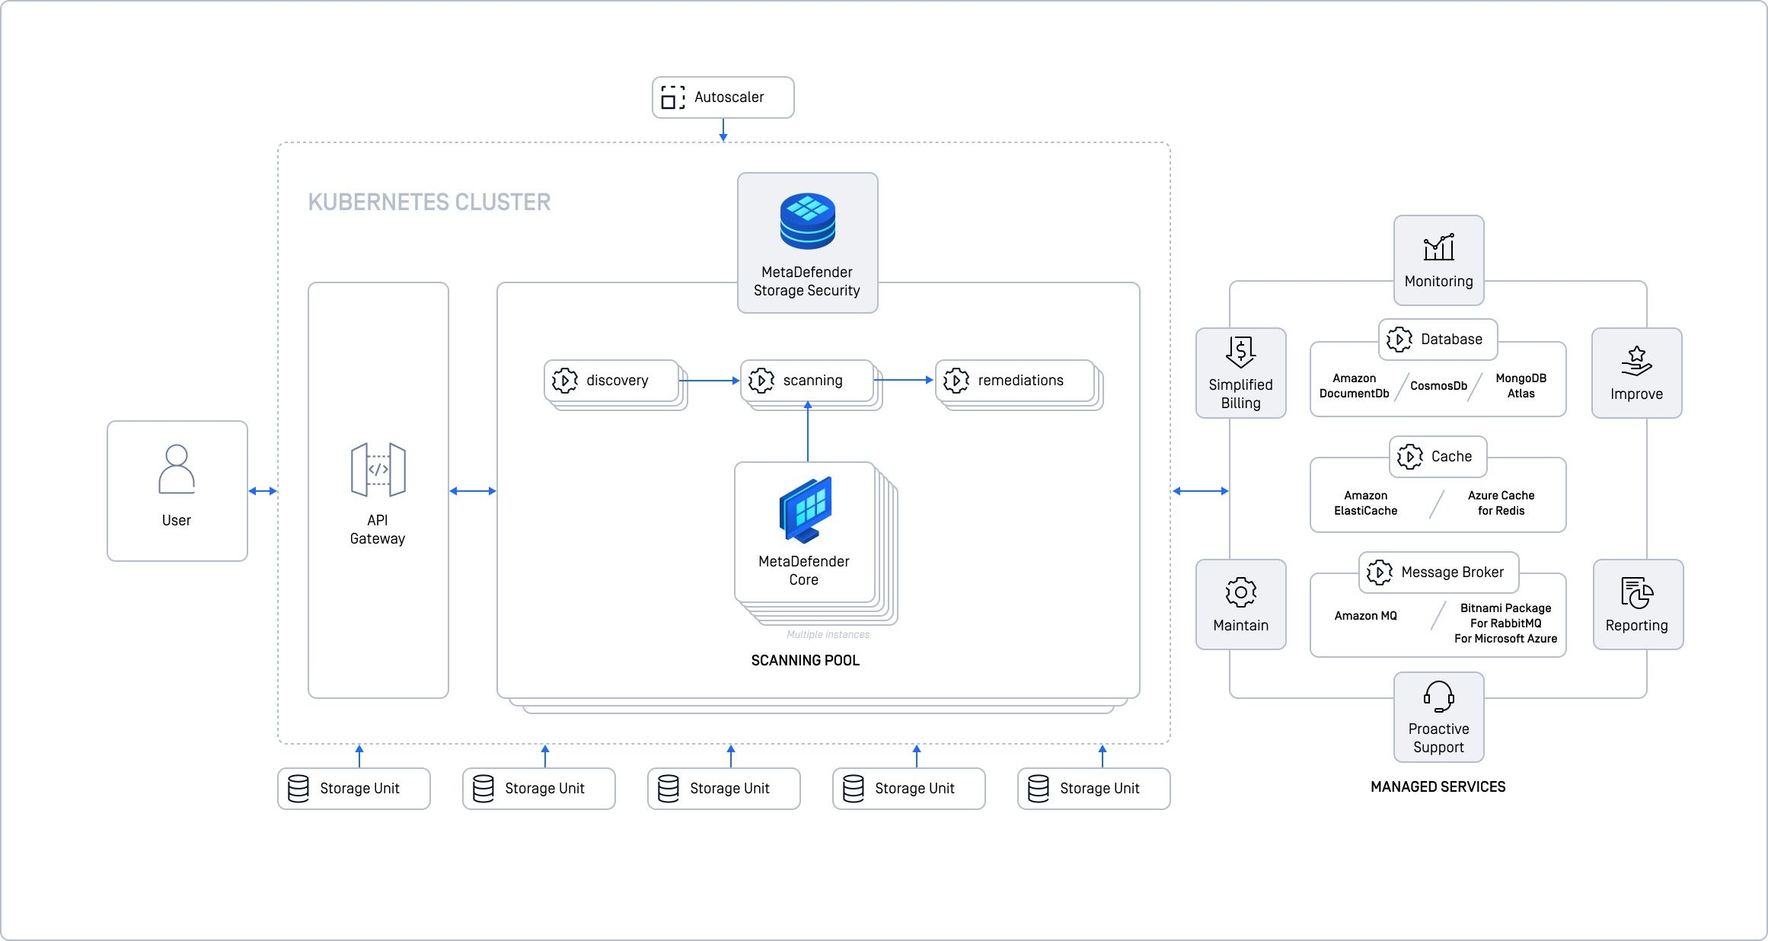Select the Simplified Billing label
Image resolution: width=1768 pixels, height=941 pixels.
(1241, 394)
